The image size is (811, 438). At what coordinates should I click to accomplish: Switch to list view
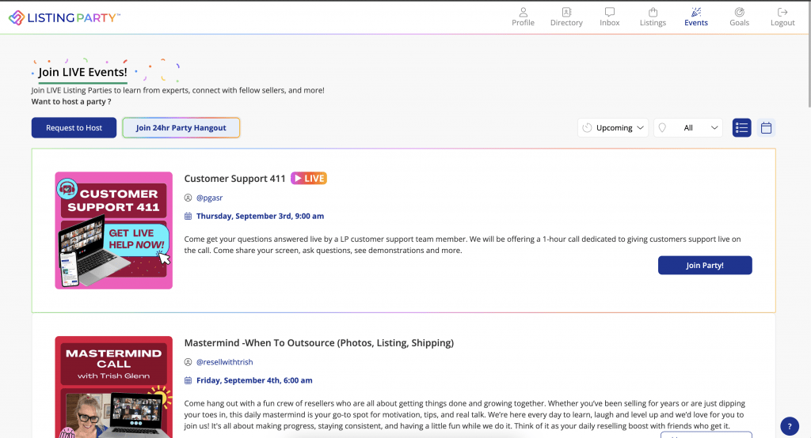coord(741,127)
